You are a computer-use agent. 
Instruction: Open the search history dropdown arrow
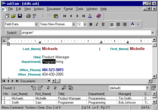pos(153,32)
